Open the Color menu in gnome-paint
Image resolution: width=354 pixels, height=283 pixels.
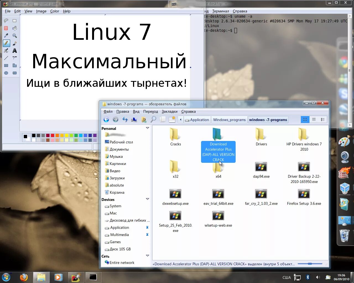tap(54, 11)
